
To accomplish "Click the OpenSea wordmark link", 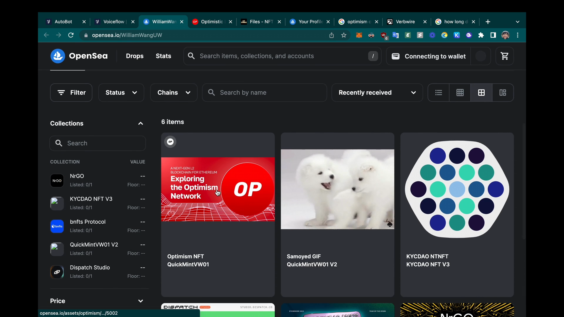I will [88, 56].
